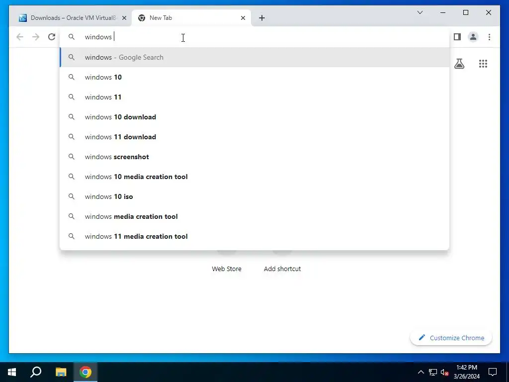Reload the current page
Image resolution: width=509 pixels, height=382 pixels.
pyautogui.click(x=52, y=37)
